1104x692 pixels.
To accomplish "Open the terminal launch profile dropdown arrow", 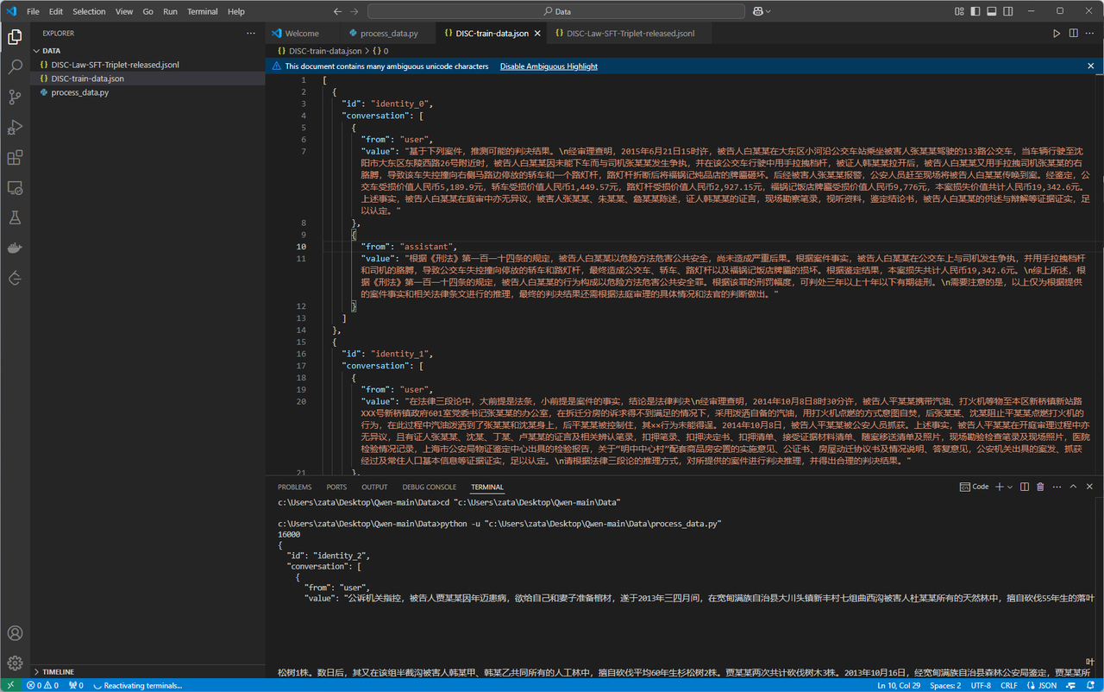I will (1010, 487).
